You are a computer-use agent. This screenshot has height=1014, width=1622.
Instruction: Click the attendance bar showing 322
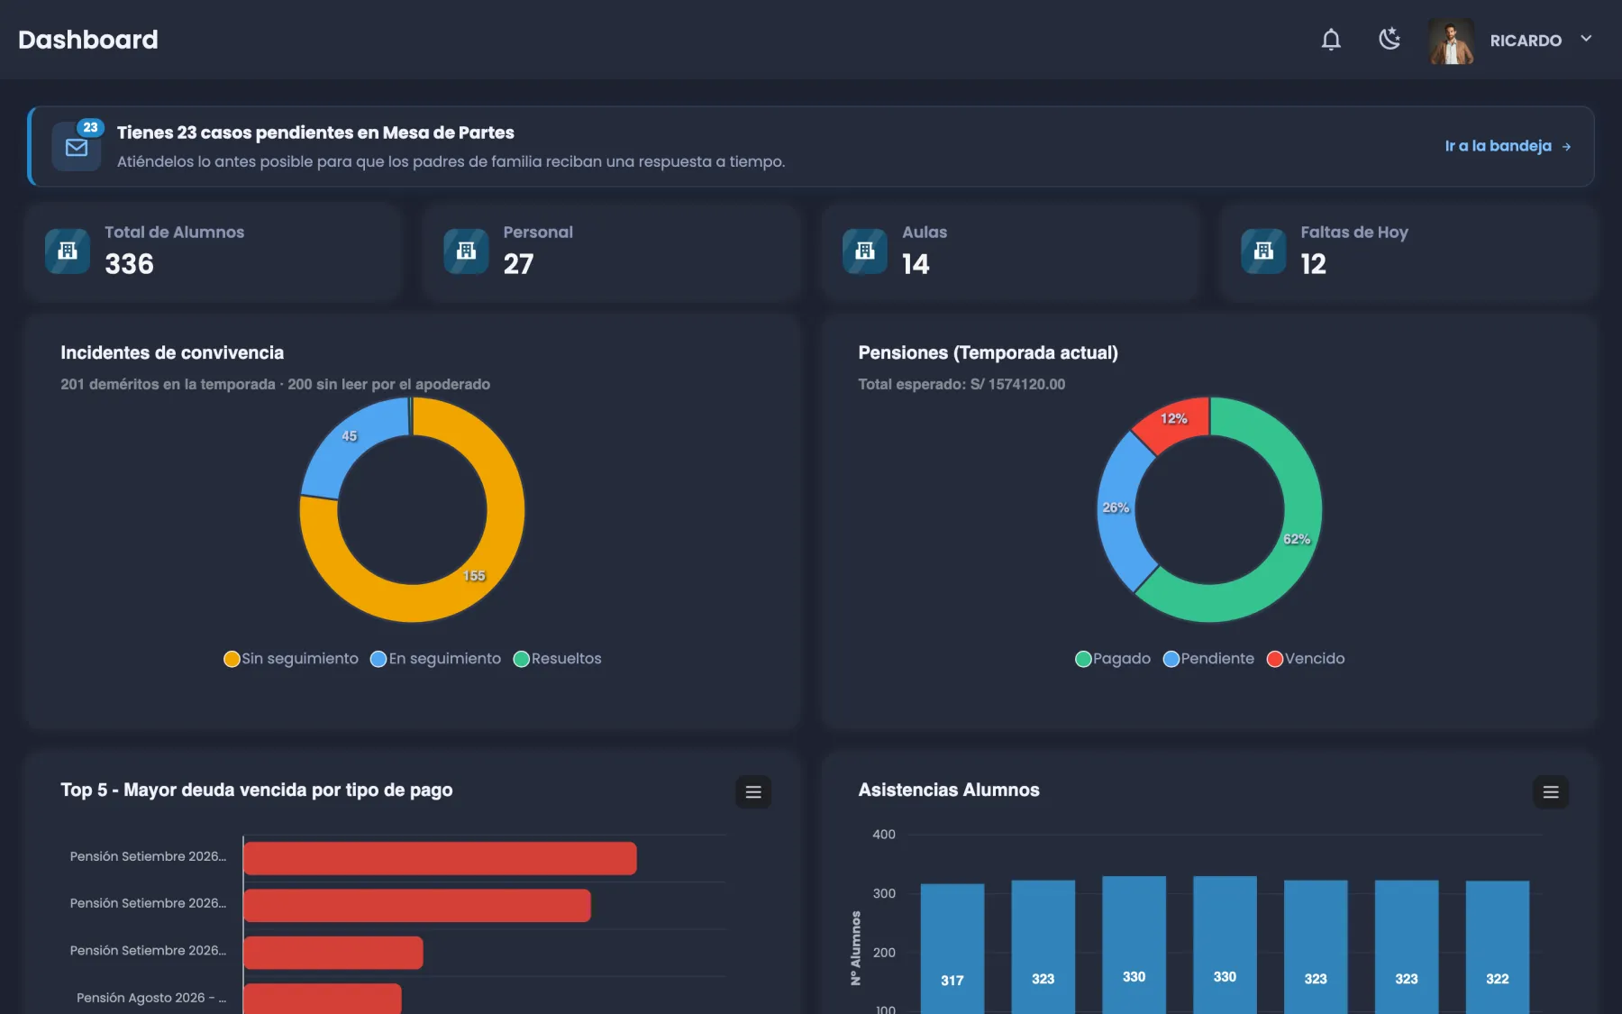(x=1498, y=946)
